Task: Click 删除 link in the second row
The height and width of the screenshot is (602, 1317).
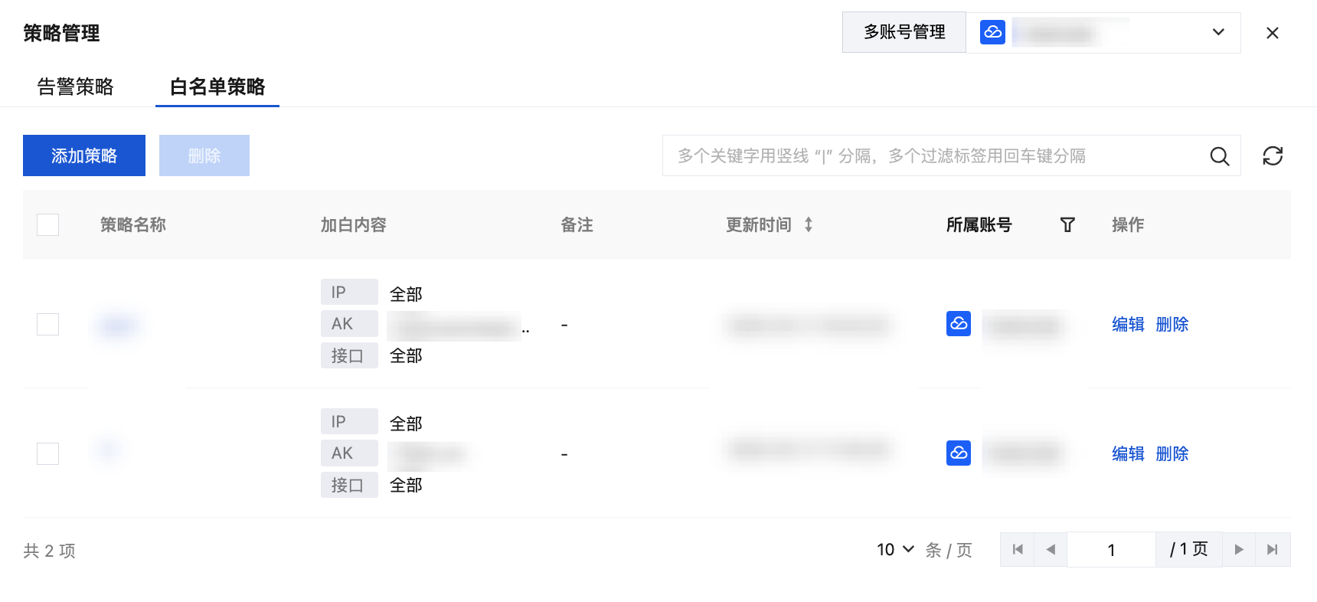Action: coord(1172,453)
